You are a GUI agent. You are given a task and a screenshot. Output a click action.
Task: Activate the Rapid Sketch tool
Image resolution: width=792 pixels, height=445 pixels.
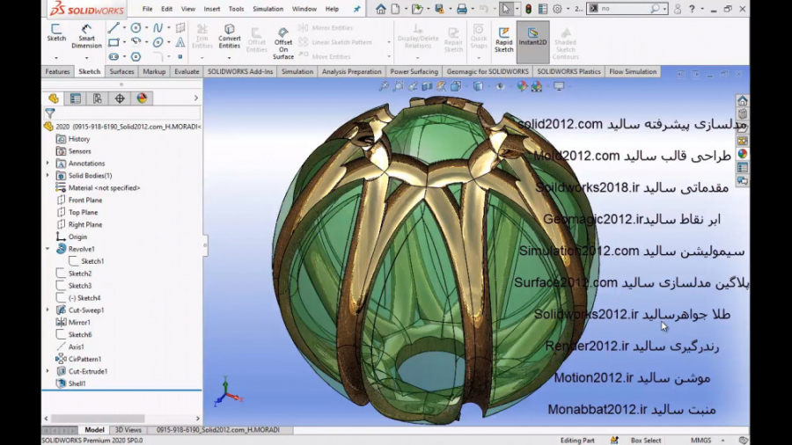tap(503, 40)
